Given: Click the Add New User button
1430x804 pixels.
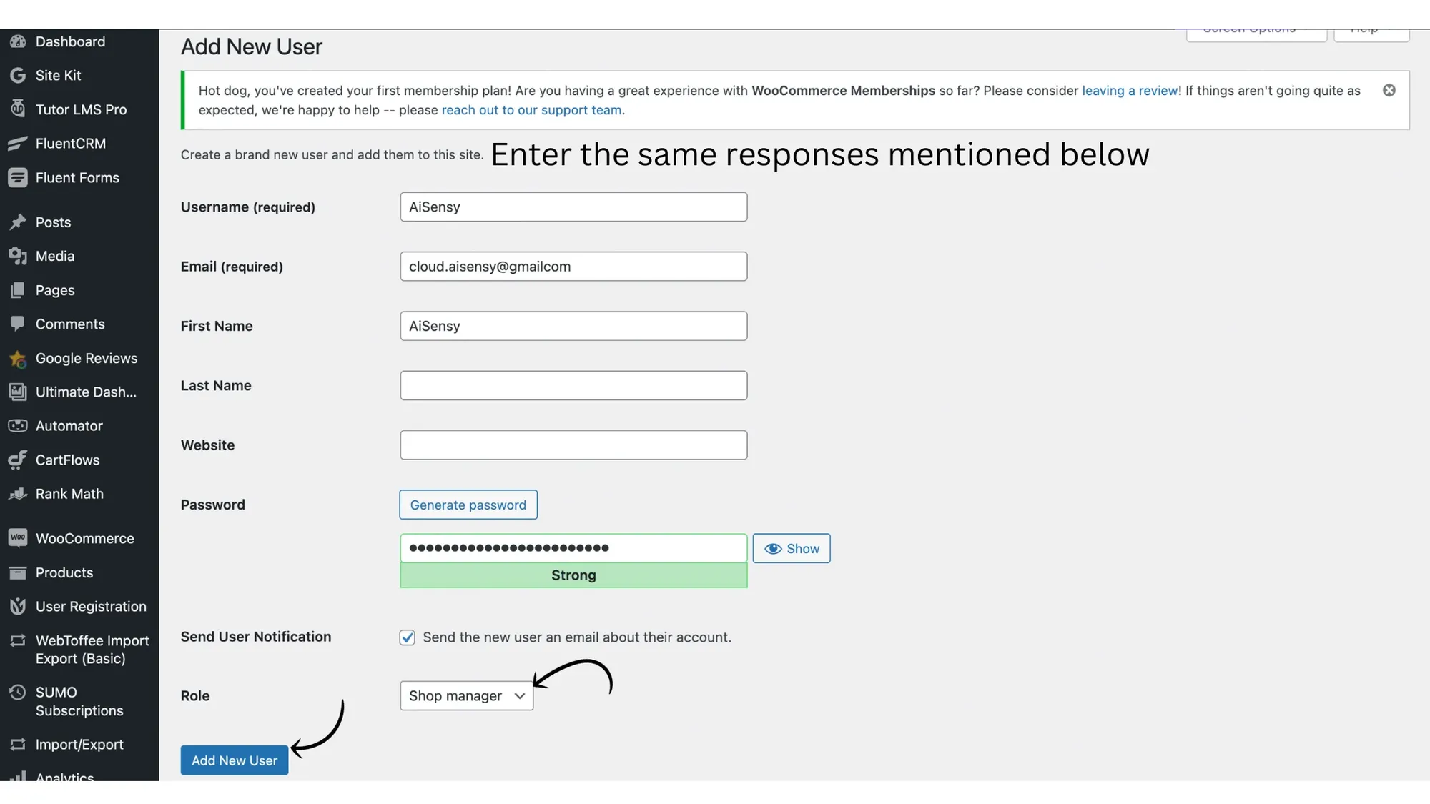Looking at the screenshot, I should (x=234, y=760).
